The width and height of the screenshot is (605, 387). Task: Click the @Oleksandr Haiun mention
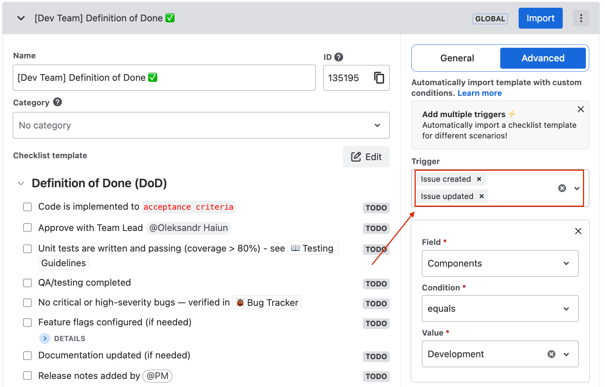click(189, 228)
